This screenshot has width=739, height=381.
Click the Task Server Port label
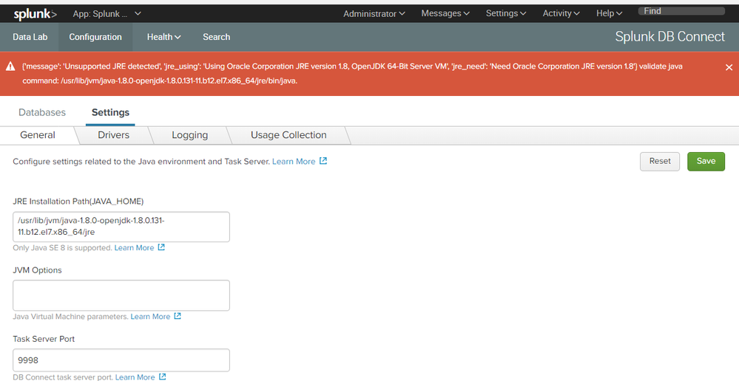point(44,339)
